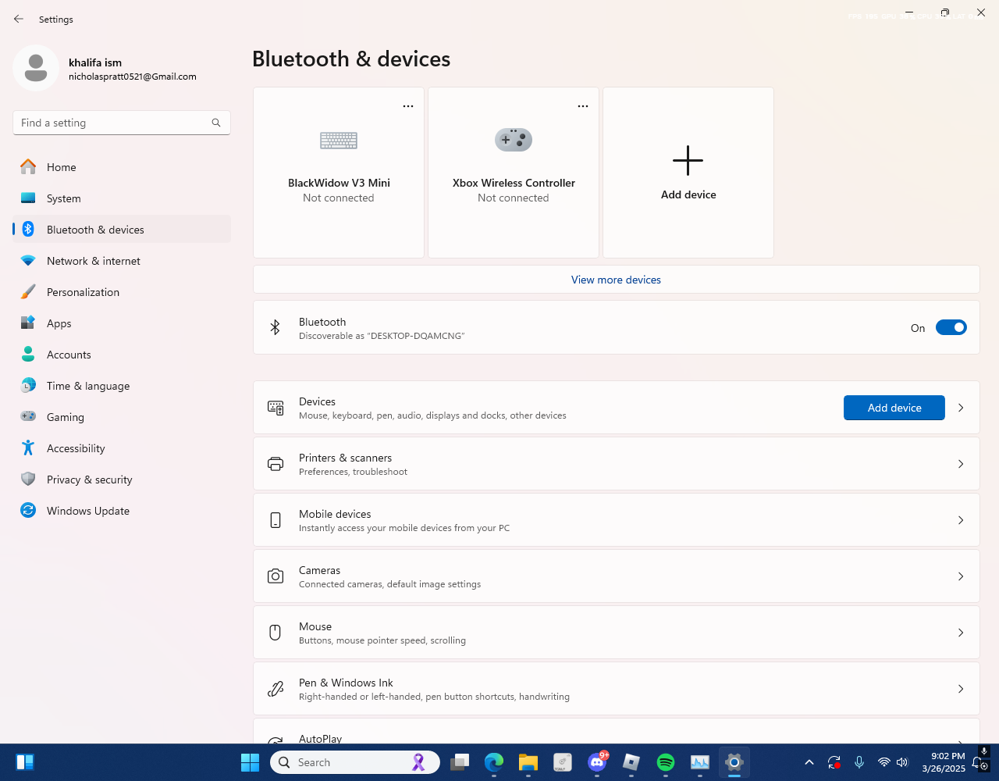Turn off the Bluetooth toggle
The width and height of the screenshot is (999, 781).
[x=951, y=328]
